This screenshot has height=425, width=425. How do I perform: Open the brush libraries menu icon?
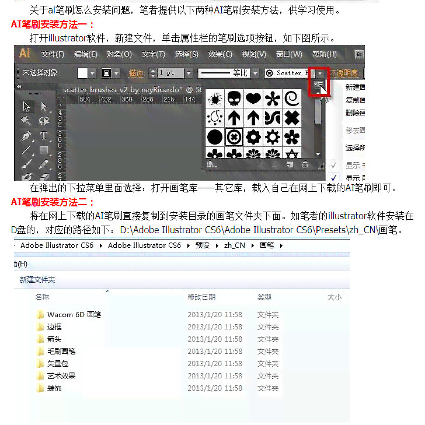[211, 164]
